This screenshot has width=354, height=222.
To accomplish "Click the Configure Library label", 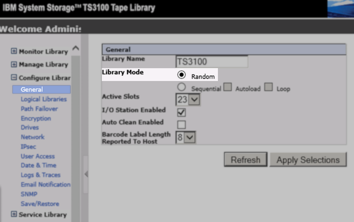I will [45, 78].
